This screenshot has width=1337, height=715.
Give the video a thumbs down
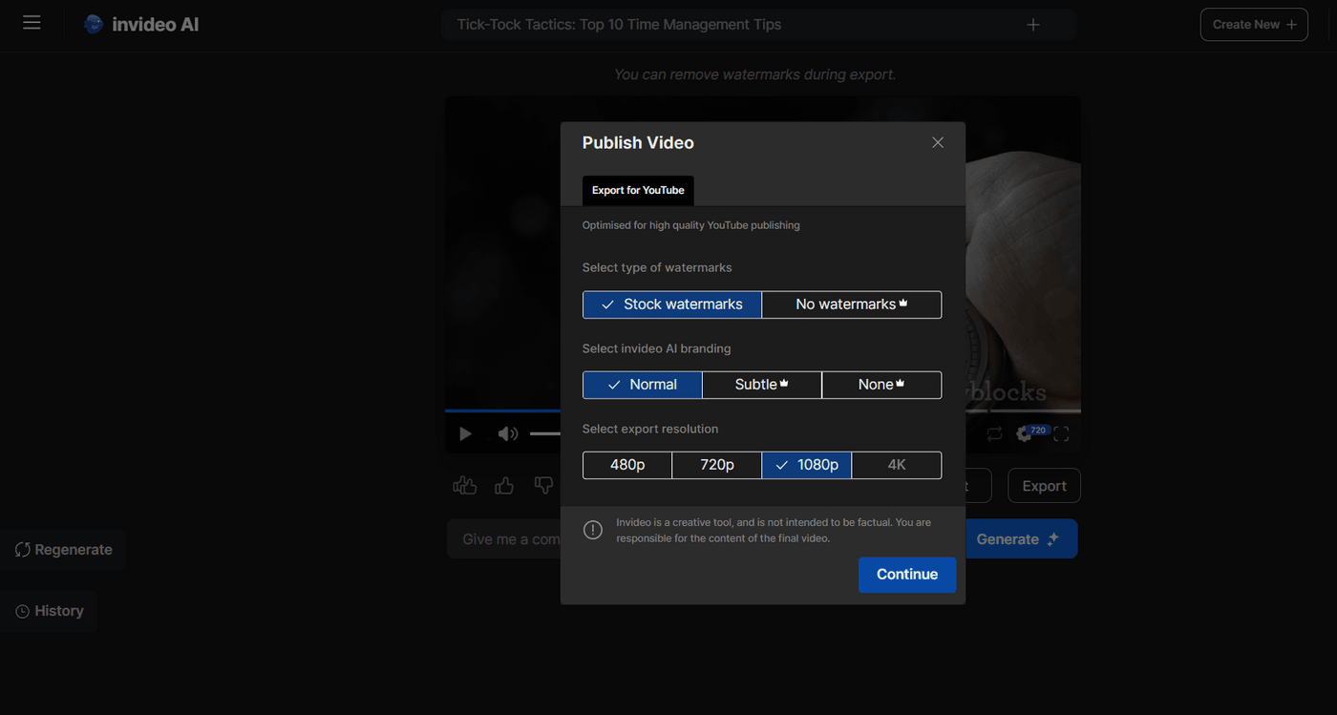click(x=543, y=485)
